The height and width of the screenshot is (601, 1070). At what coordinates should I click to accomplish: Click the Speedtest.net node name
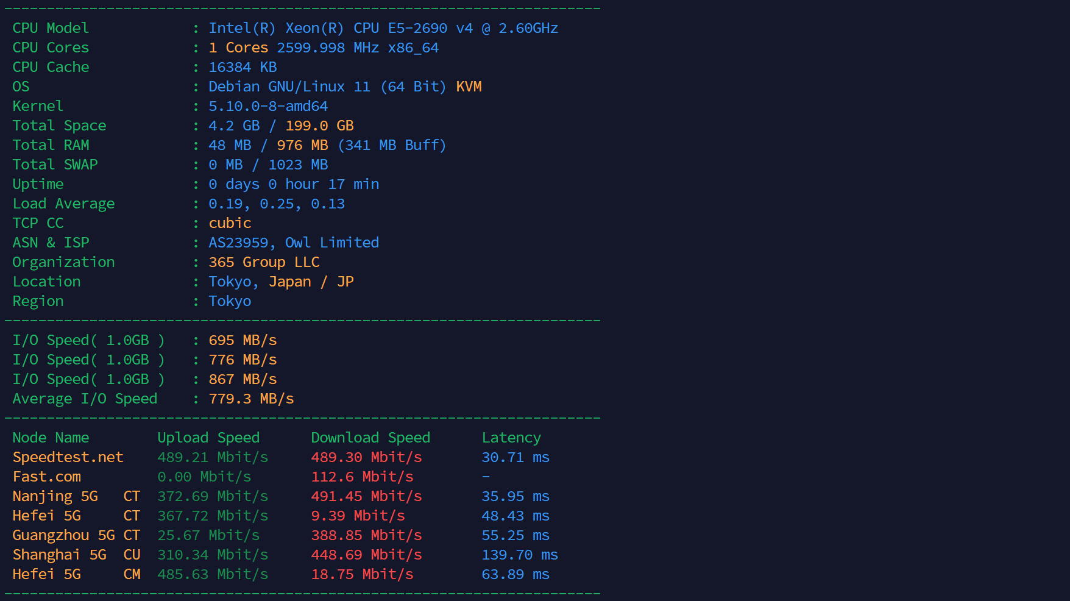click(68, 457)
